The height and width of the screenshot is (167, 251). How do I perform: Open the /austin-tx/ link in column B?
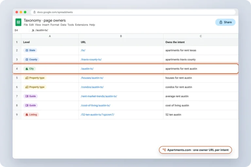pos(87,69)
